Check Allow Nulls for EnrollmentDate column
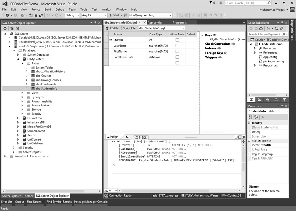 tap(177, 56)
